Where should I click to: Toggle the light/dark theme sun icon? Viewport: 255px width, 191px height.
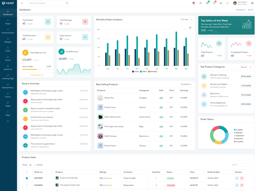(x=200, y=3)
